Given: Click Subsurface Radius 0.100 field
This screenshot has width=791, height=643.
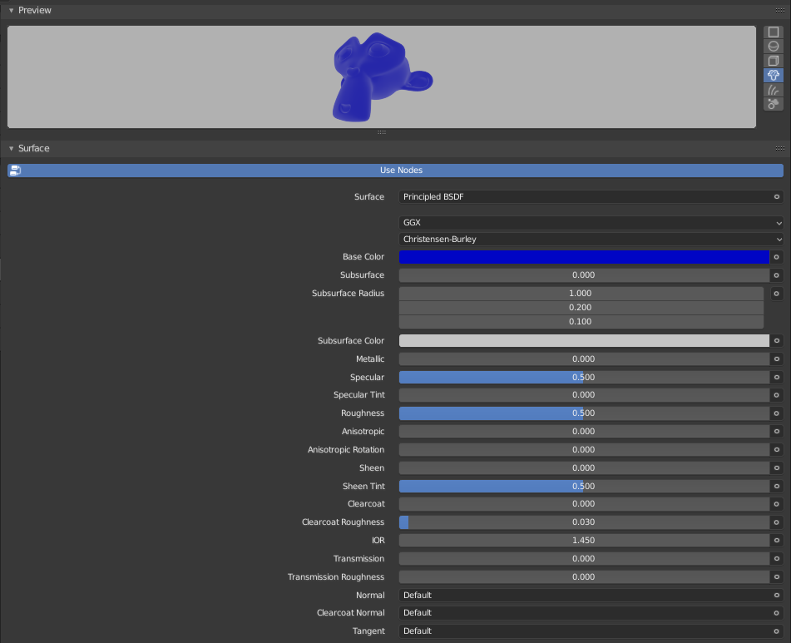Looking at the screenshot, I should (x=581, y=322).
